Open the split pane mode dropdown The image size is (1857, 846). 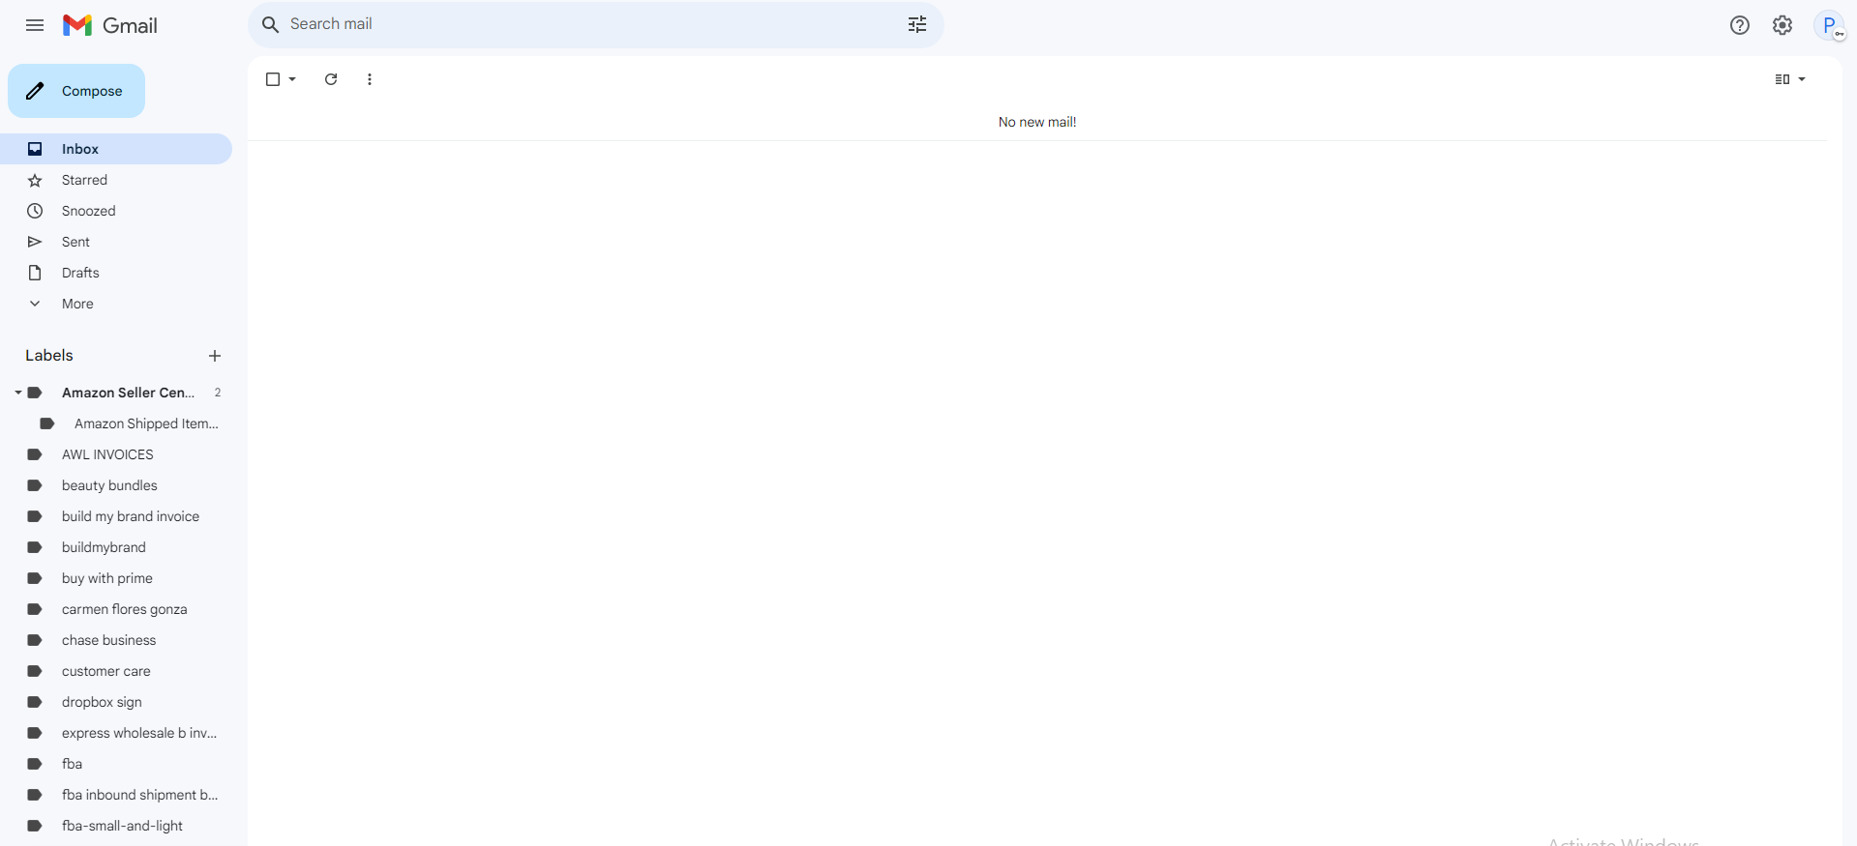(x=1790, y=79)
